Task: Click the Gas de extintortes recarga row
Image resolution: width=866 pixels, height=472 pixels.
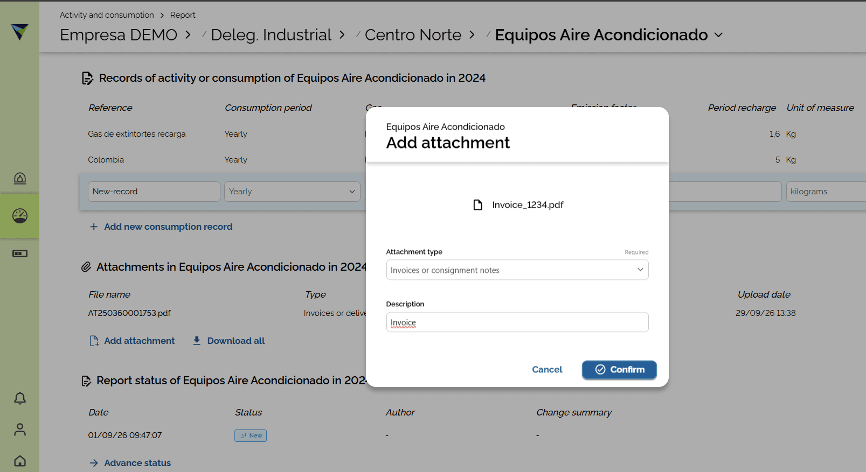Action: (x=137, y=134)
